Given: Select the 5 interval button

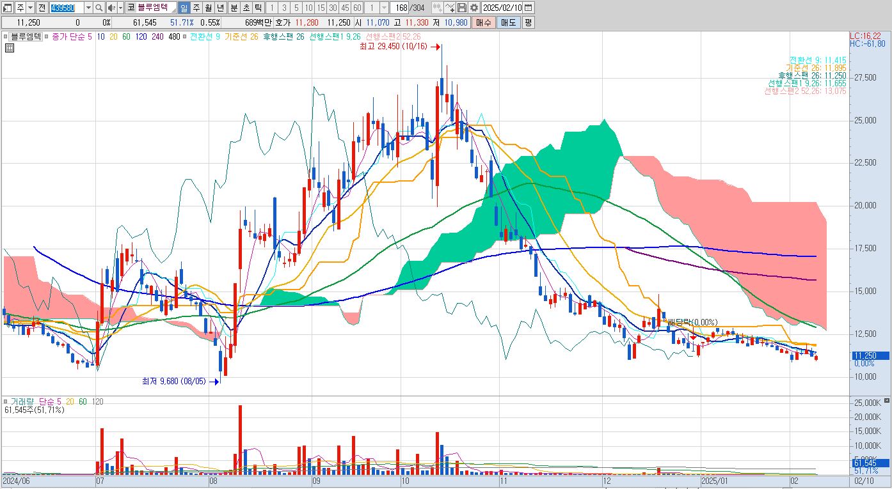Looking at the screenshot, I should [x=296, y=8].
